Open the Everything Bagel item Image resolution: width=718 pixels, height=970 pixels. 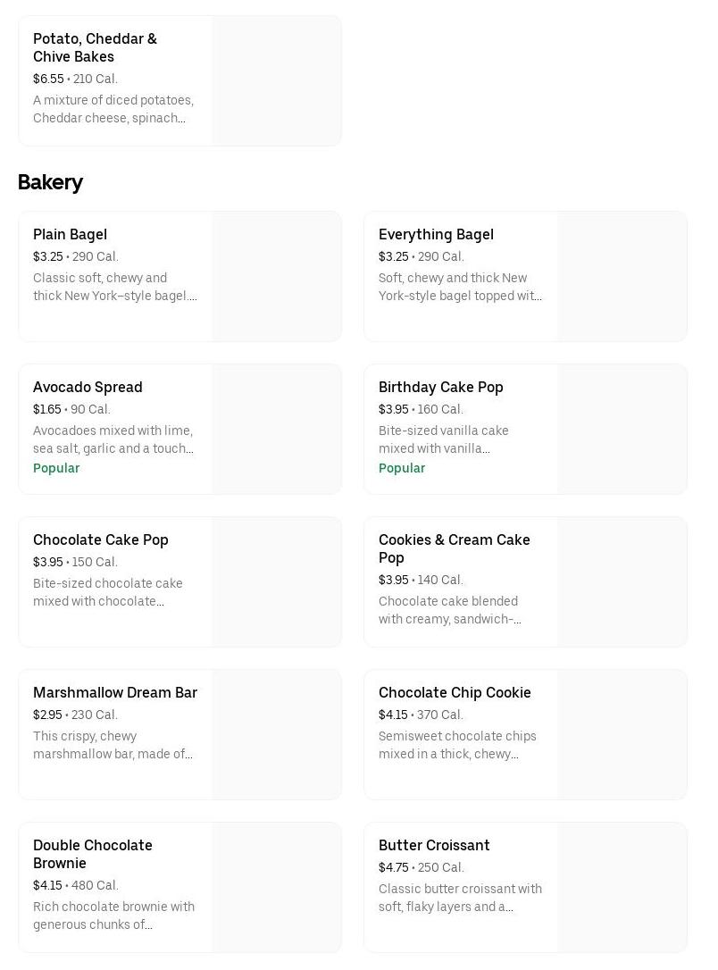[436, 235]
